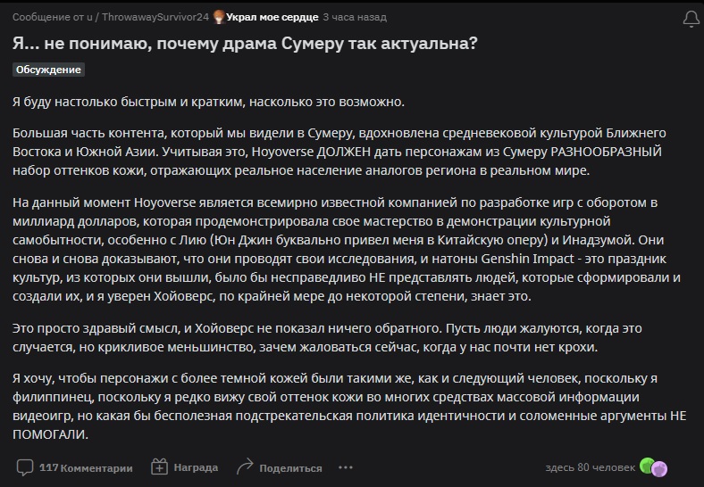Viewport: 704px width, 487px height.
Task: Click the "здесь 80 человек" viewer count
Action: point(589,467)
